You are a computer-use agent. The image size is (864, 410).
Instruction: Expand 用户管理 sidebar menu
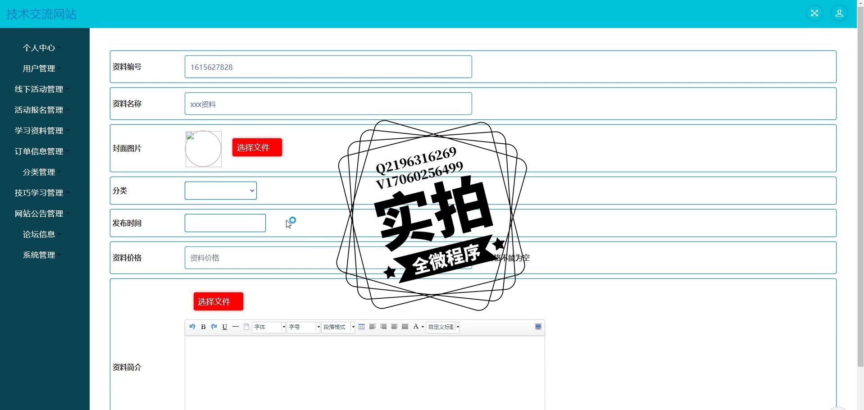click(41, 68)
